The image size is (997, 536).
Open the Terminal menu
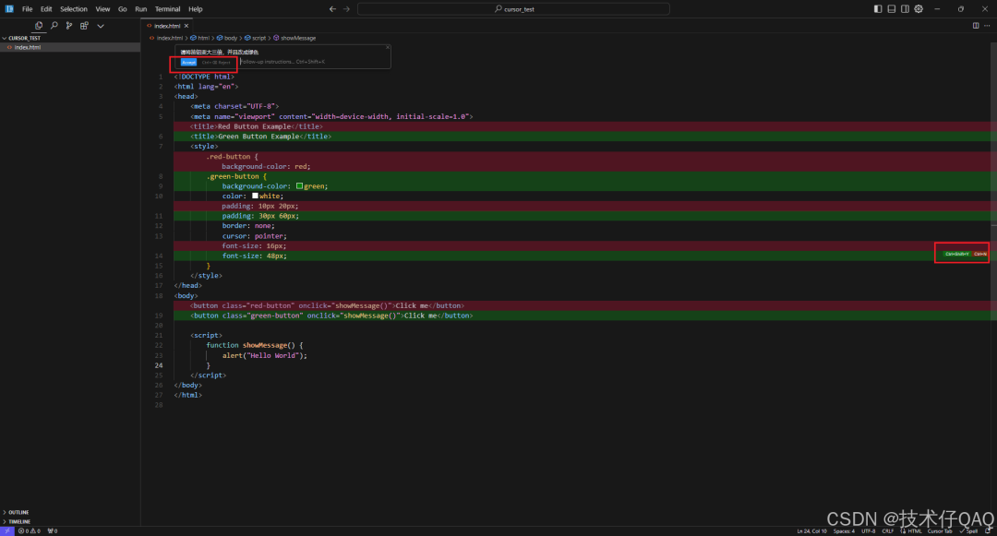click(167, 9)
